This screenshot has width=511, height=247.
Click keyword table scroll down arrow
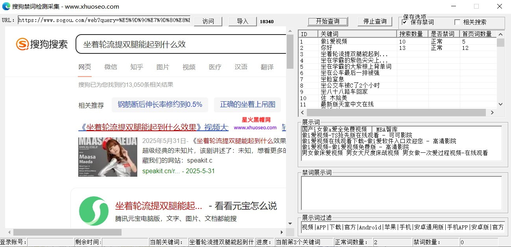point(500,104)
